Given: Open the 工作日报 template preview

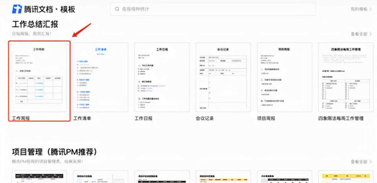Looking at the screenshot, I should 162,77.
